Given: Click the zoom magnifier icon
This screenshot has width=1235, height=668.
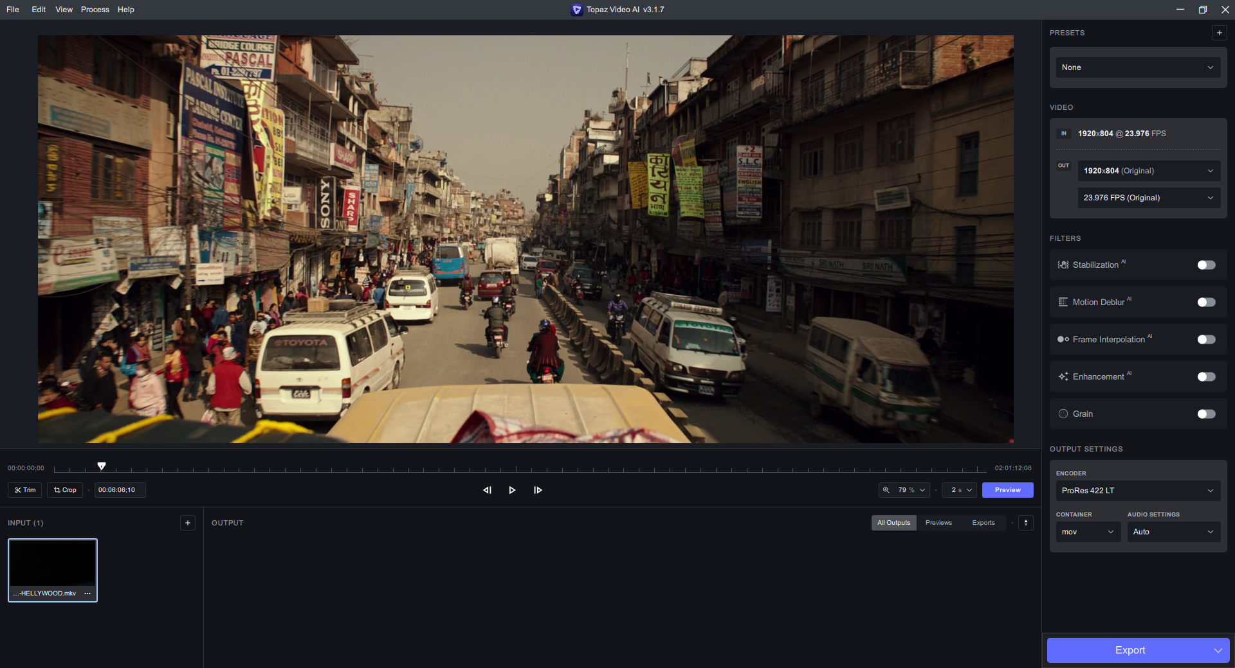Looking at the screenshot, I should tap(886, 490).
